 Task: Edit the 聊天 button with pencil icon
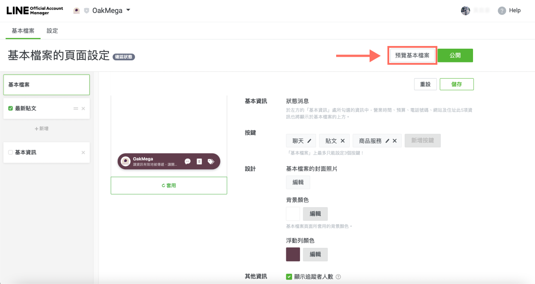[309, 141]
